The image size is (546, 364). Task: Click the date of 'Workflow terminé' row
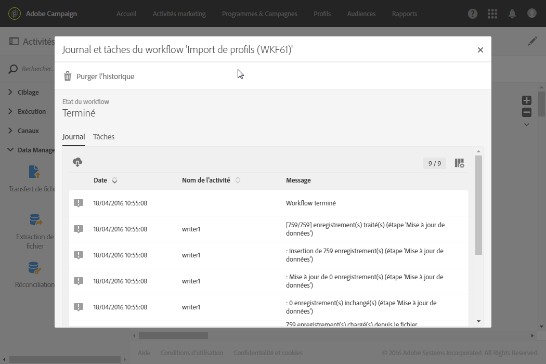[x=120, y=203]
